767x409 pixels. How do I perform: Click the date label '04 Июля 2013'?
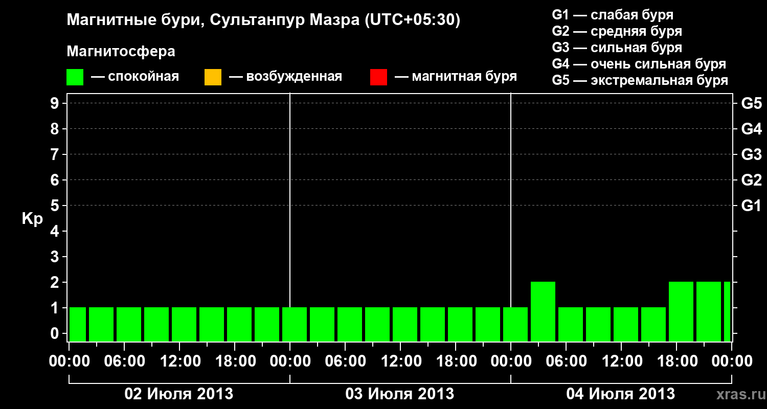[x=621, y=394]
